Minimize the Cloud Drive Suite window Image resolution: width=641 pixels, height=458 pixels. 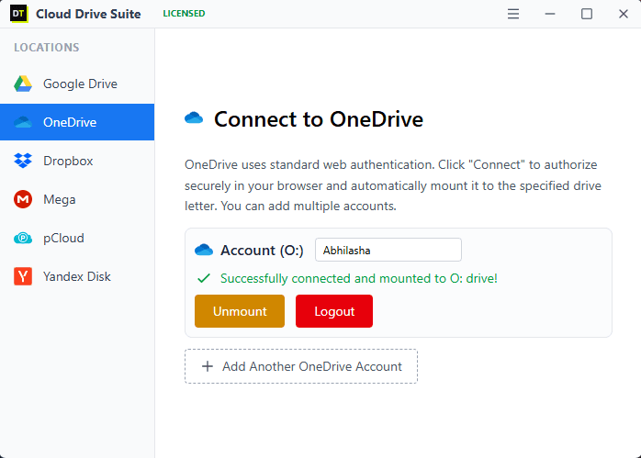(550, 14)
